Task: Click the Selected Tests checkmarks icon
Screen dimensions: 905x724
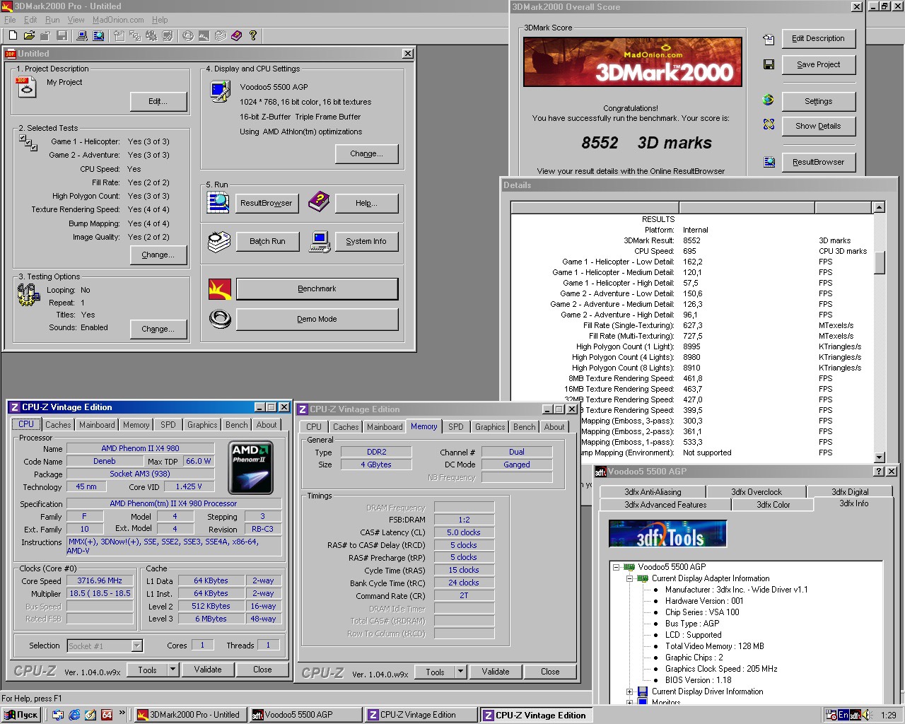Action: (x=28, y=144)
